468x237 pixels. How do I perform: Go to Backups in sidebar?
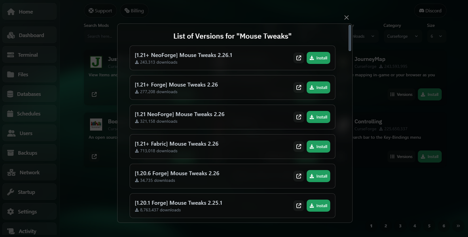point(29,153)
